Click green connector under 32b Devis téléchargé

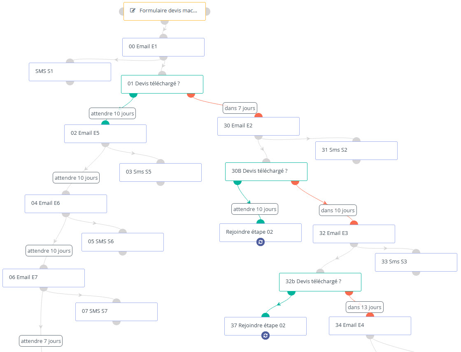point(291,293)
